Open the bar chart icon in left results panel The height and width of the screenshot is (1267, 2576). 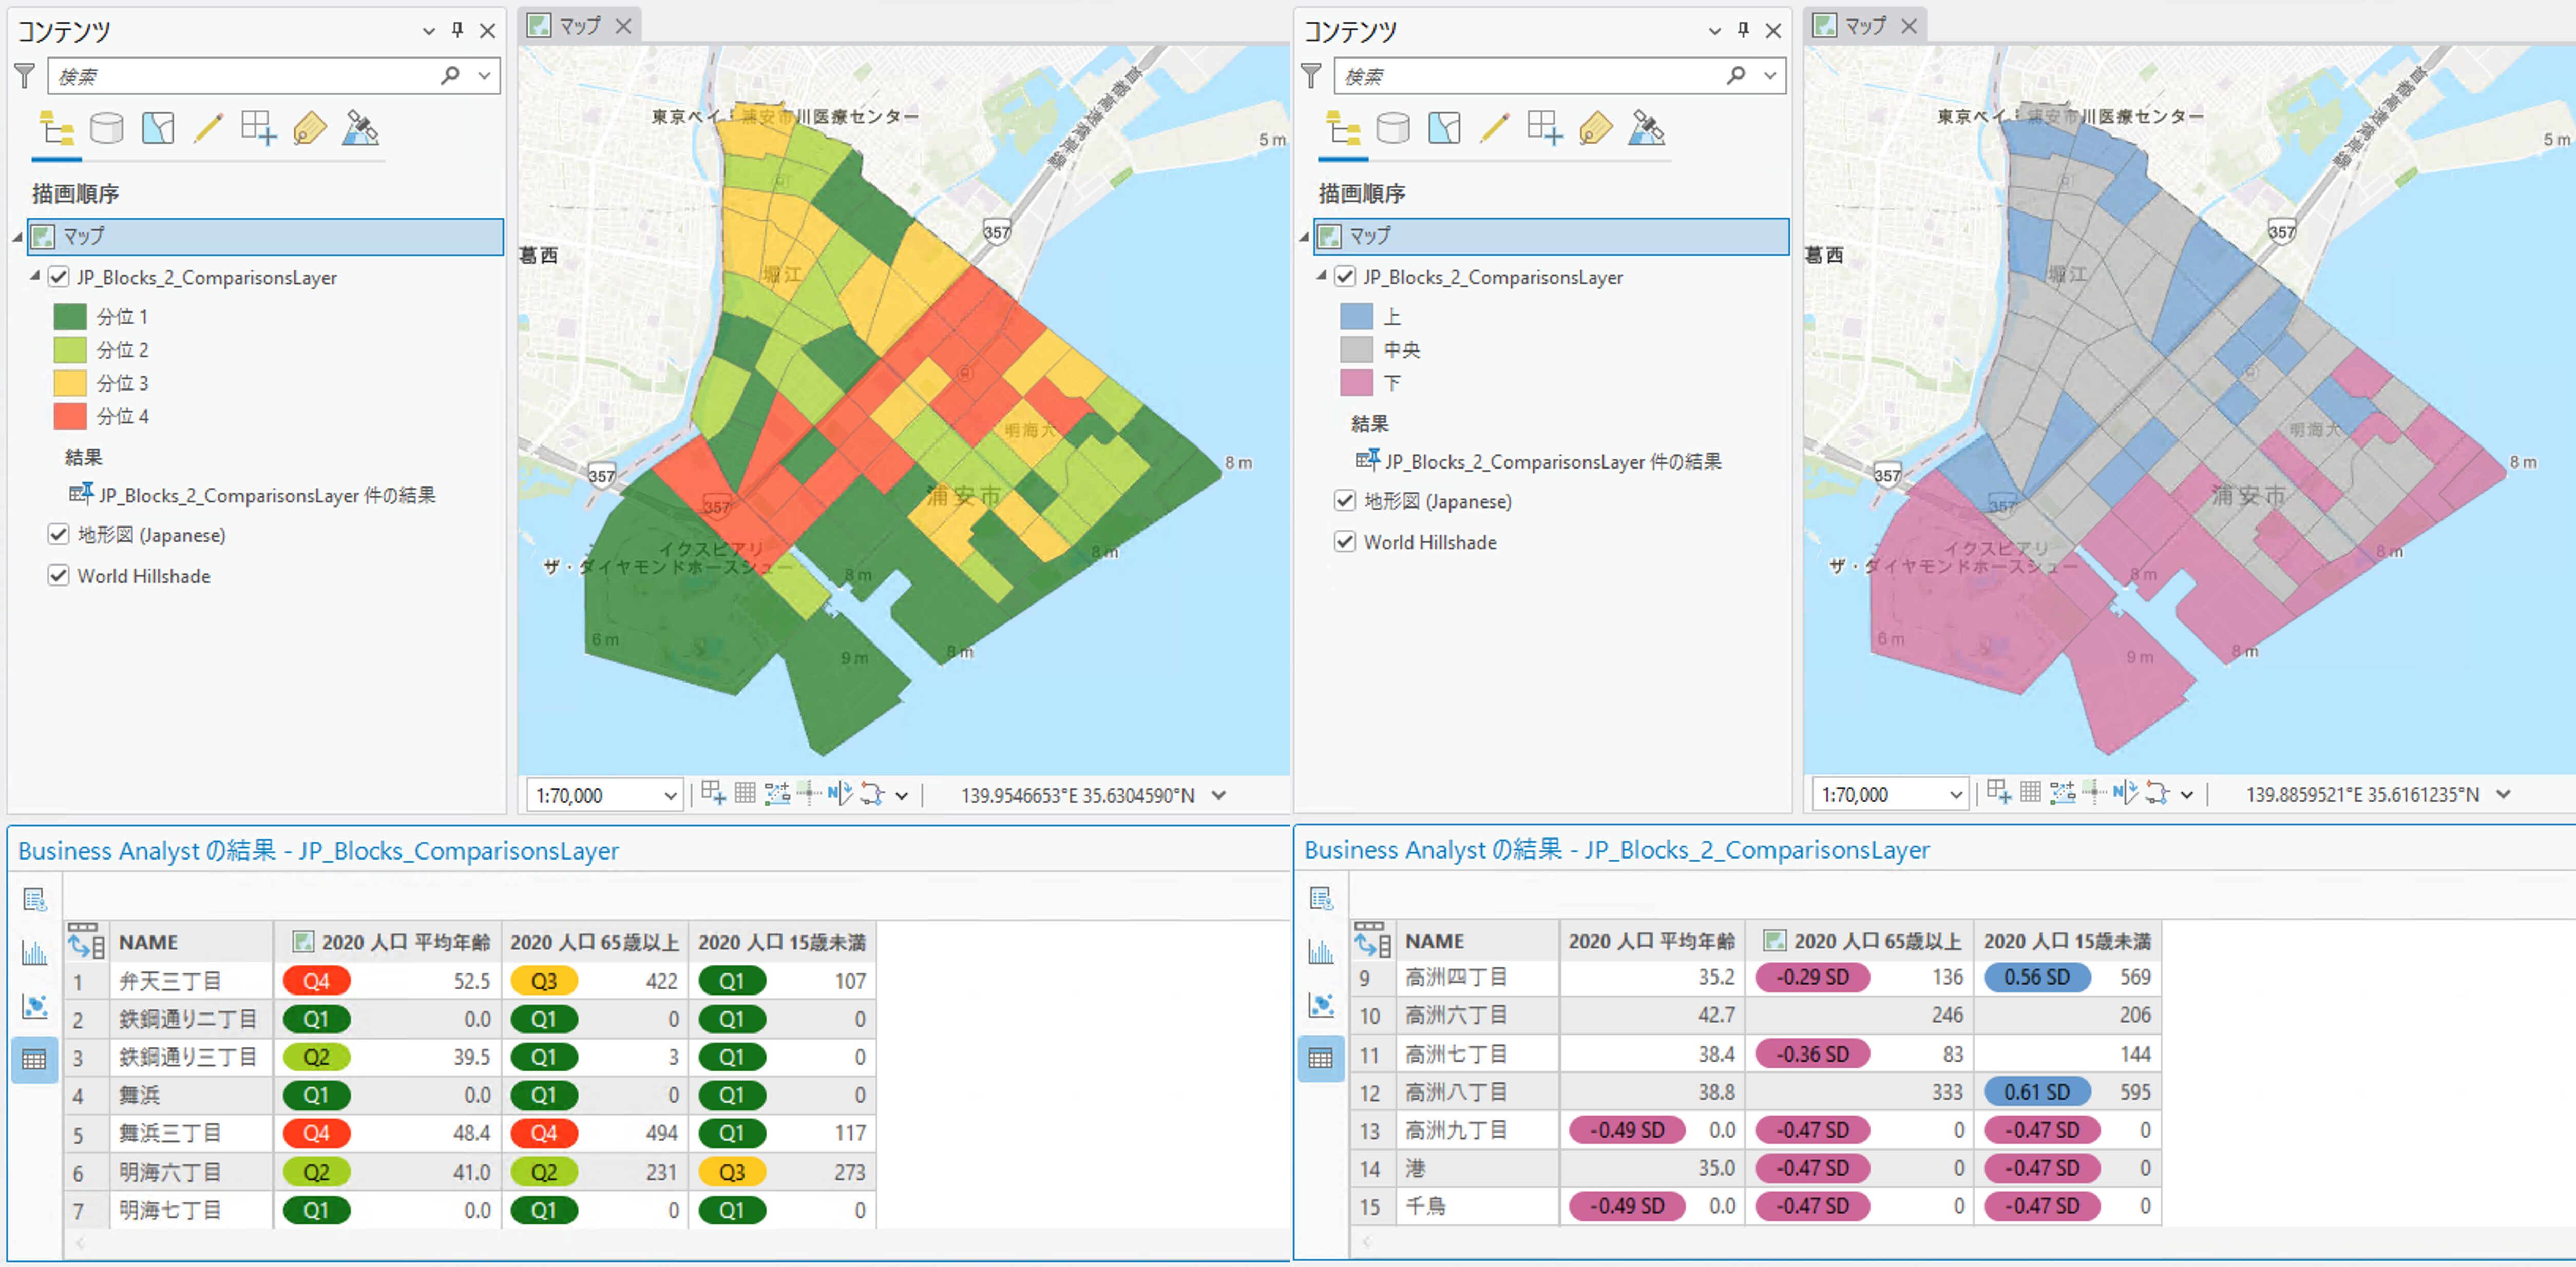tap(34, 952)
